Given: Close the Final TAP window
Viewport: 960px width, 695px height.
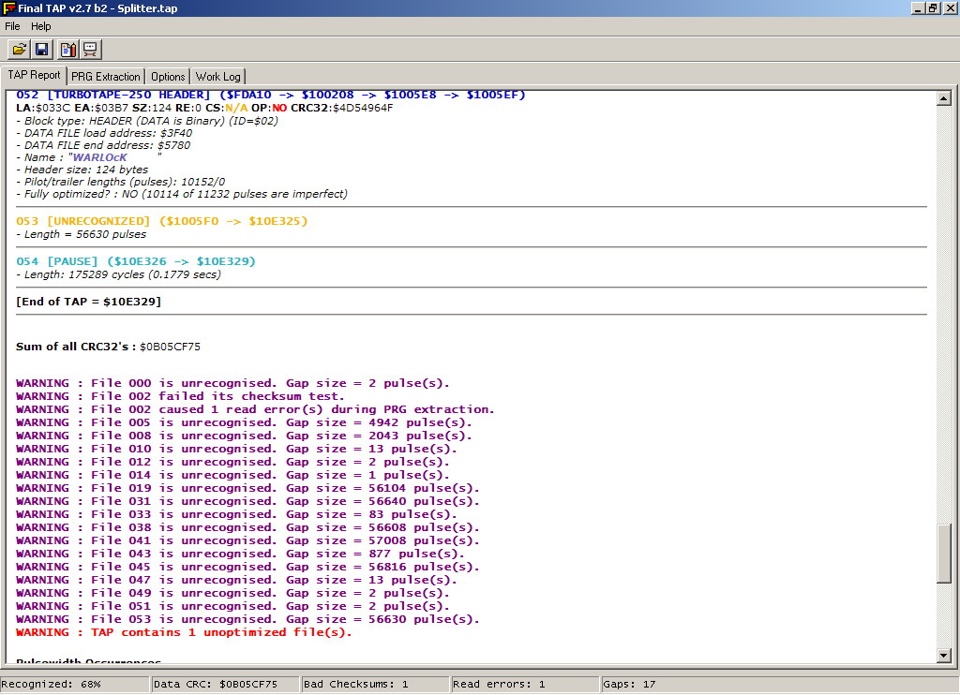Looking at the screenshot, I should (949, 8).
